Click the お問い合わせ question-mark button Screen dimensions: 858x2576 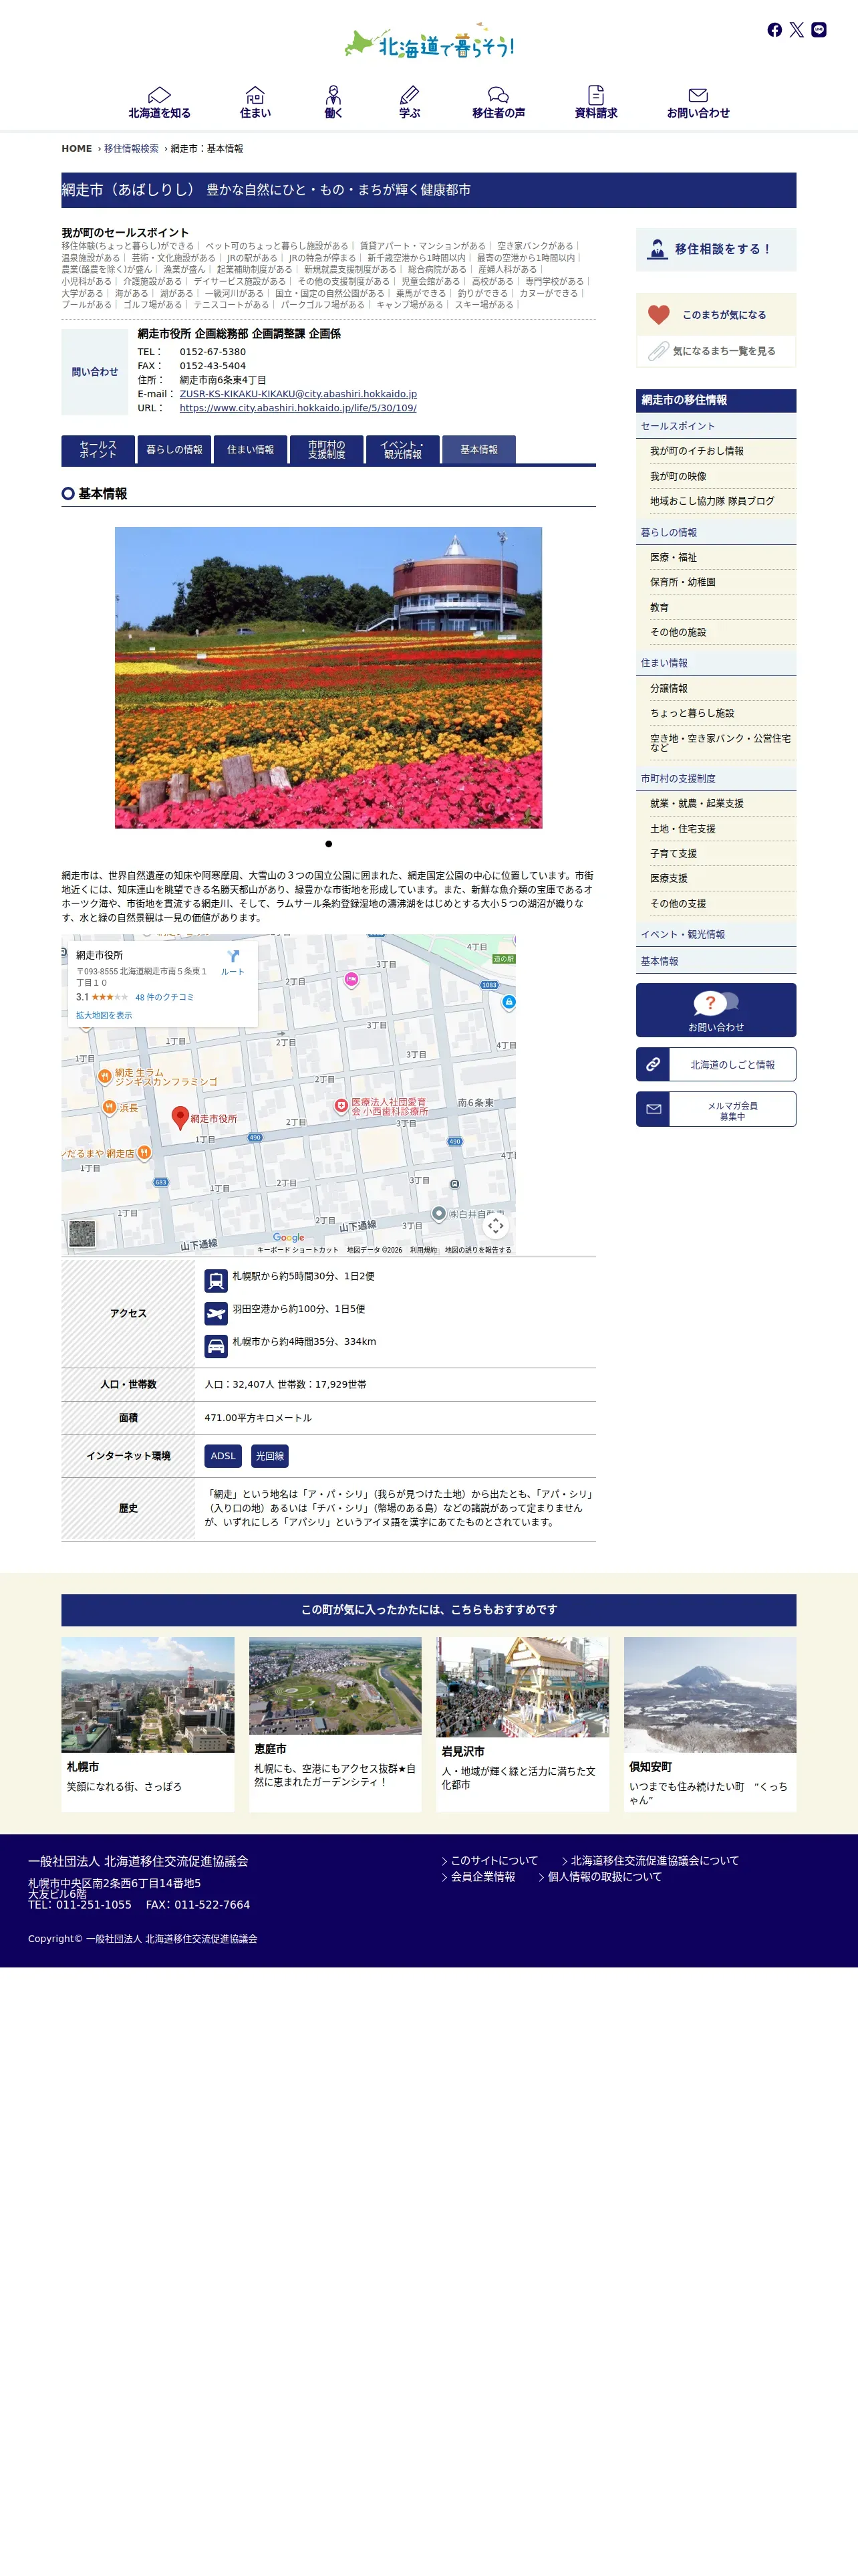(x=716, y=1010)
